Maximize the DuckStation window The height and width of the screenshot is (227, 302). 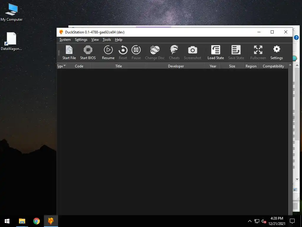[x=272, y=32]
